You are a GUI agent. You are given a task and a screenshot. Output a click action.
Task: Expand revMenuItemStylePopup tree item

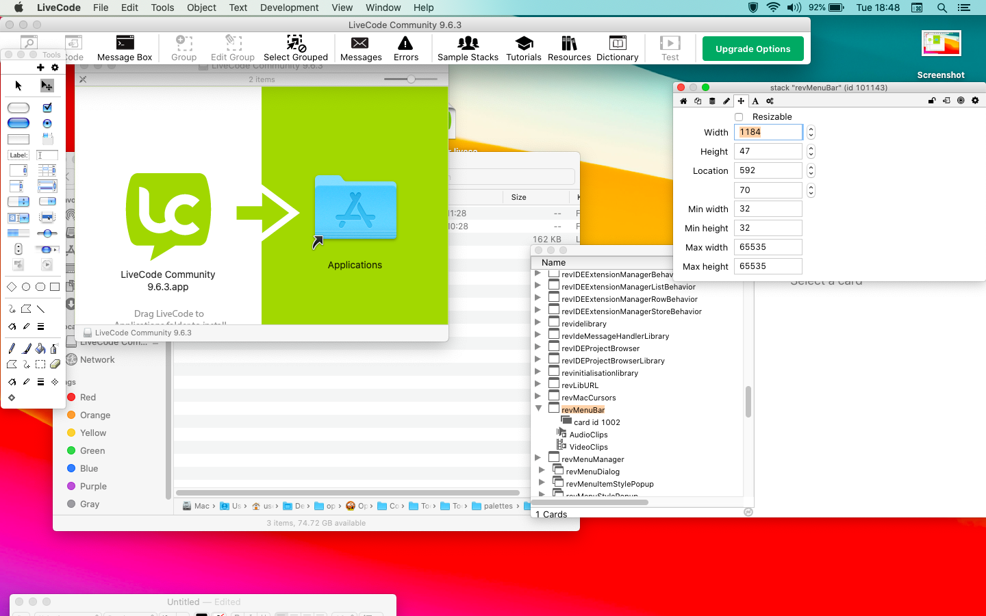point(542,483)
